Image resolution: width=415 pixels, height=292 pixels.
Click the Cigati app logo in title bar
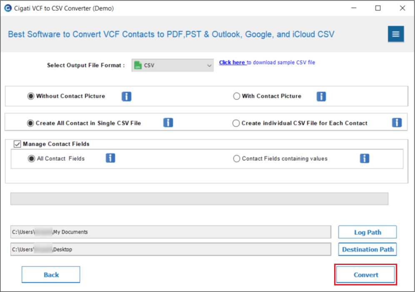coord(8,8)
